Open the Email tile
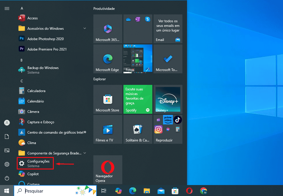 coord(168,29)
